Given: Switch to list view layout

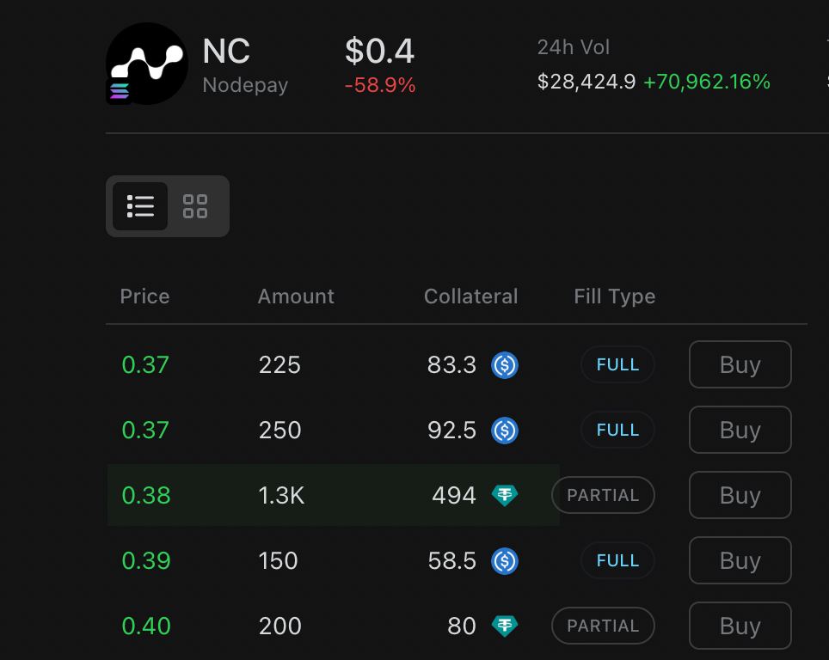Looking at the screenshot, I should click(140, 206).
